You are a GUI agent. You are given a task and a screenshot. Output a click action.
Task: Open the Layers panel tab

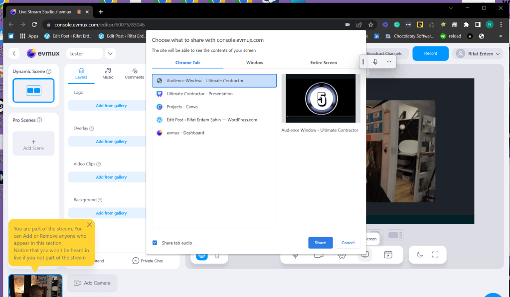(x=81, y=73)
